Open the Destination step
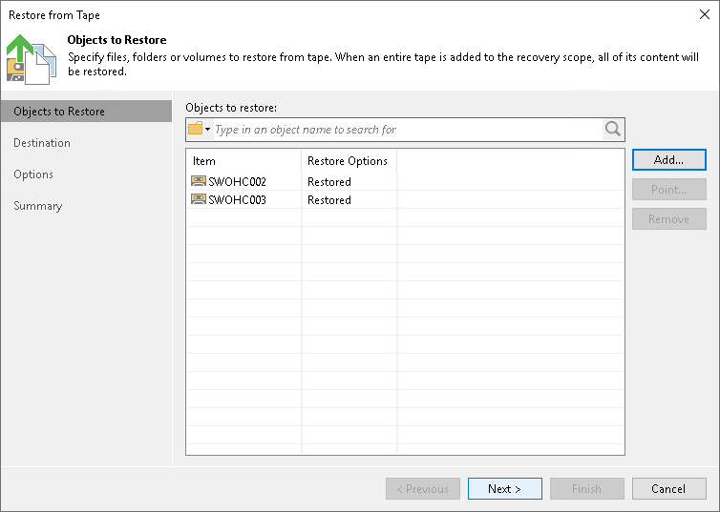Screen dimensions: 720x512 (x=42, y=143)
